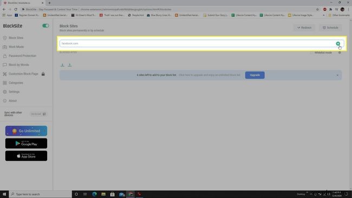Open Settings in the sidebar
The image size is (352, 198).
click(11, 92)
